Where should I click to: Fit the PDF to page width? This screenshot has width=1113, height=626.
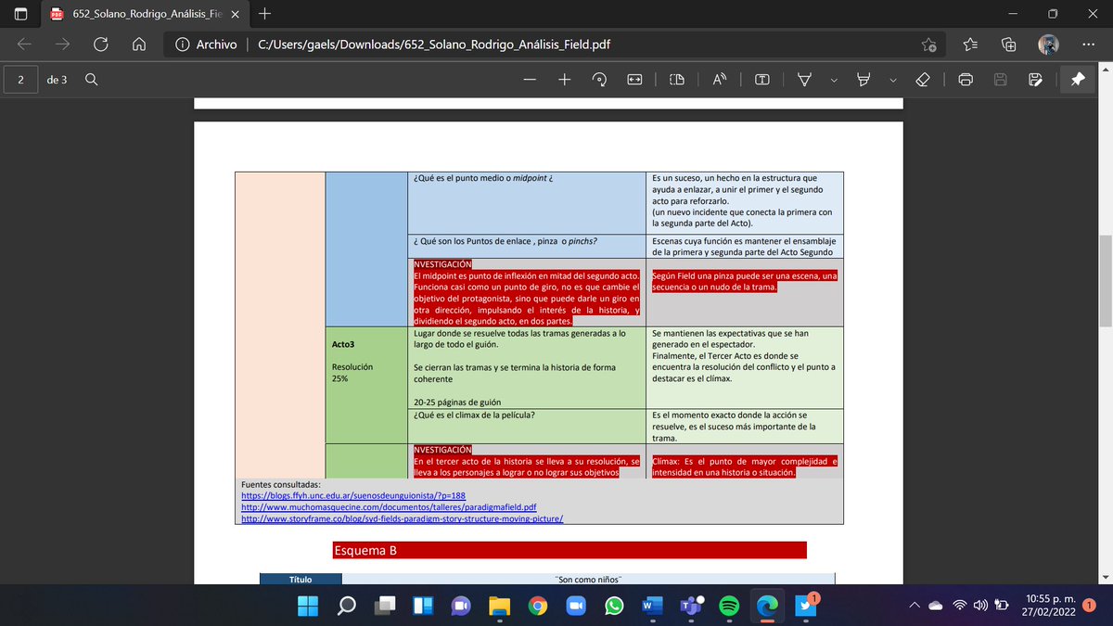click(635, 80)
